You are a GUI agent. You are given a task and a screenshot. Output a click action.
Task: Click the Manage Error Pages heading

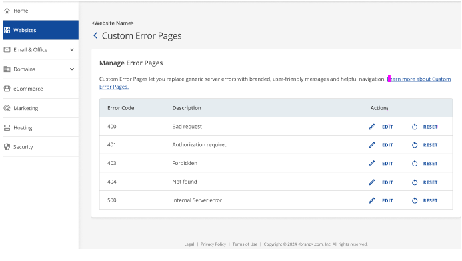131,63
